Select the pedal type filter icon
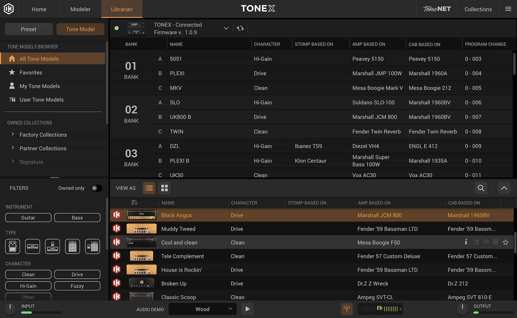Screen dimensions: 517x318 click(12, 246)
